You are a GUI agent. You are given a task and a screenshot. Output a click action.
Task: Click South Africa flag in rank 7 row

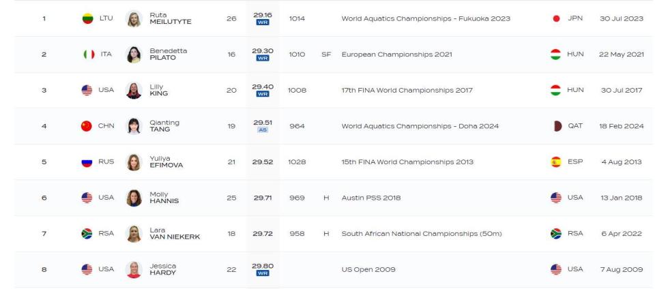87,234
